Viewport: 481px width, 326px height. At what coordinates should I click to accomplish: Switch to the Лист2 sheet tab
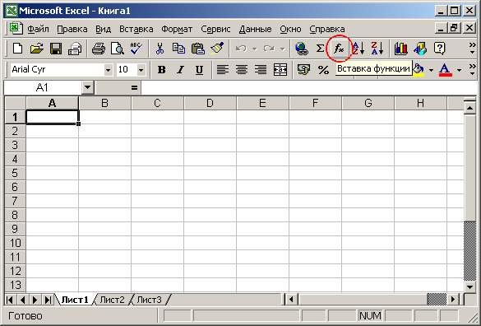pos(113,300)
